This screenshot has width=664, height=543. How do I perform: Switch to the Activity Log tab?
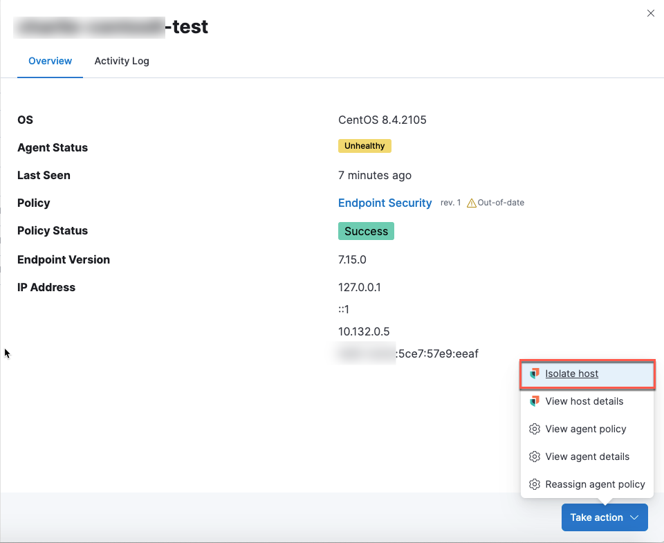pos(122,61)
